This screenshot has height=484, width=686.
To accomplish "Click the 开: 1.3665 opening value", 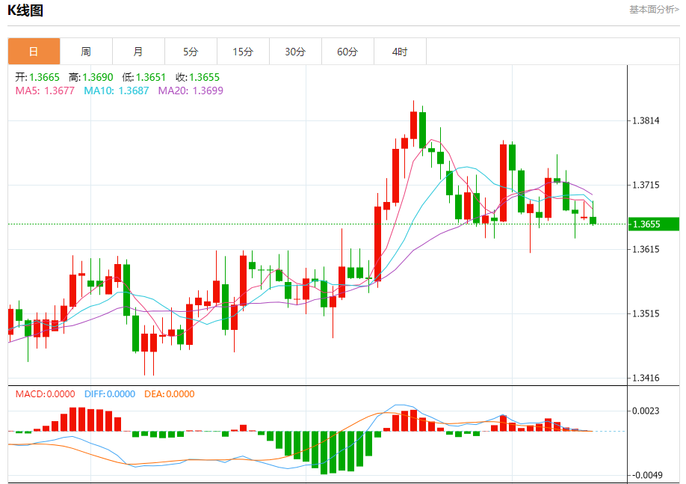I will tap(37, 77).
